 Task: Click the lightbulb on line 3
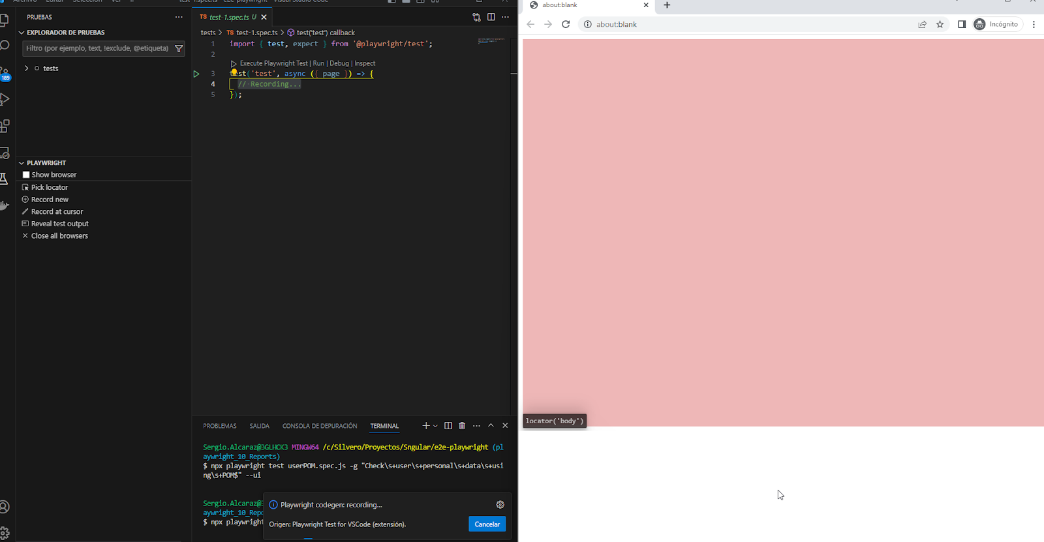point(234,72)
